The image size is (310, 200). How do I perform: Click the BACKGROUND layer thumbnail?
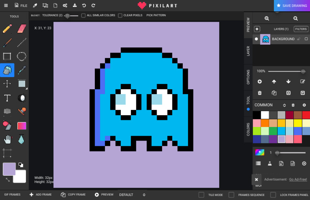(265, 39)
